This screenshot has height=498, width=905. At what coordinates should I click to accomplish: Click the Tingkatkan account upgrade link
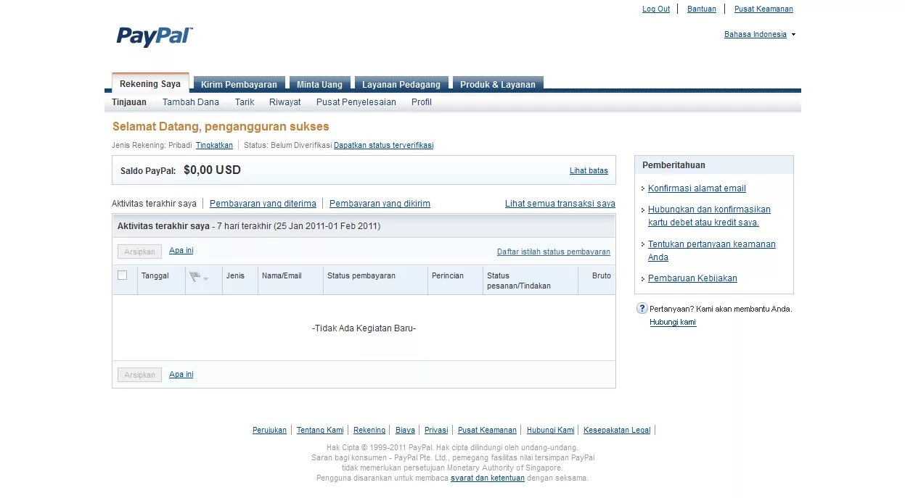coord(214,145)
